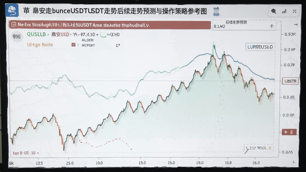Click the window title text
This screenshot has width=306, height=172.
(x=115, y=11)
